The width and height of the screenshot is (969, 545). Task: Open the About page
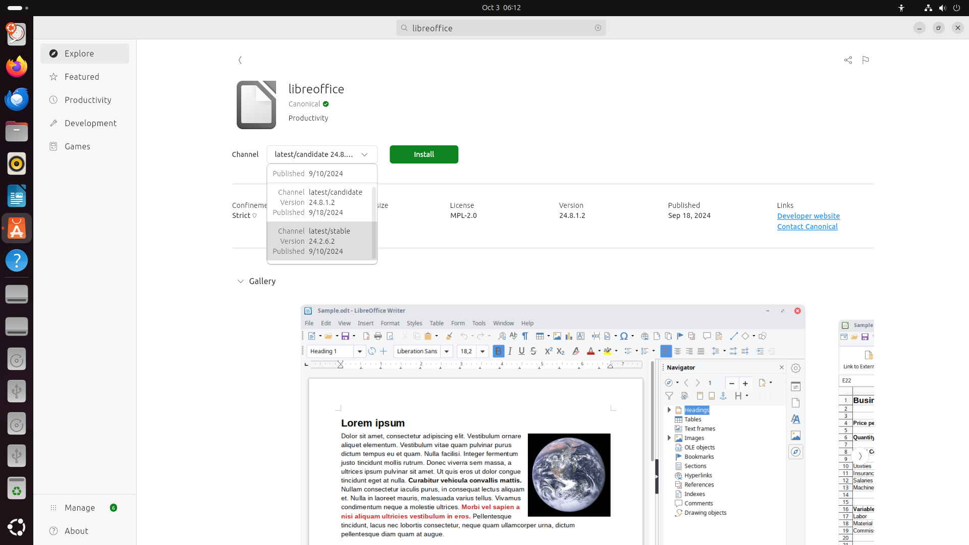[85, 531]
